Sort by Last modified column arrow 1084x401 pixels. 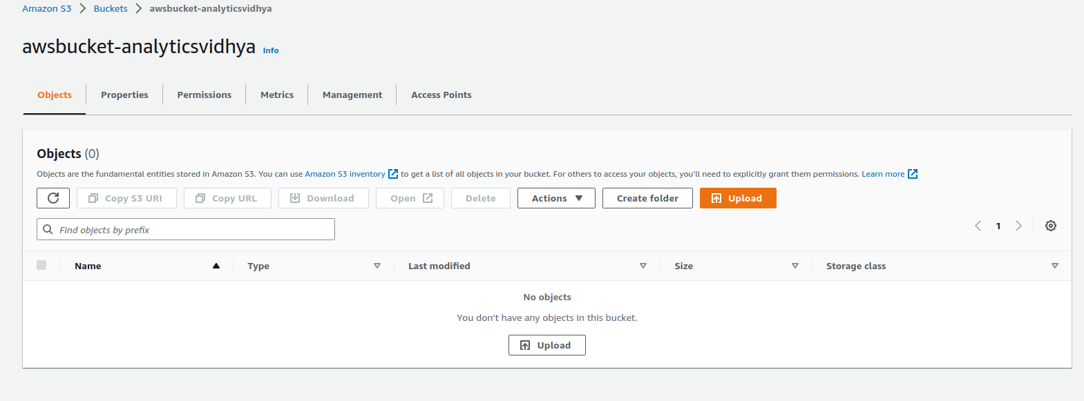[x=643, y=266]
